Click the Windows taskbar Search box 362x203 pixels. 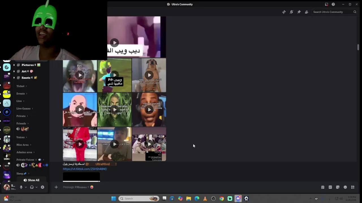(139, 198)
